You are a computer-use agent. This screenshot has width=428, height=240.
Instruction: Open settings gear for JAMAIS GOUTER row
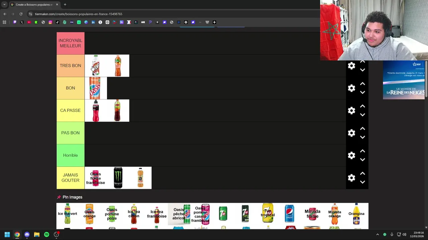[x=351, y=178]
